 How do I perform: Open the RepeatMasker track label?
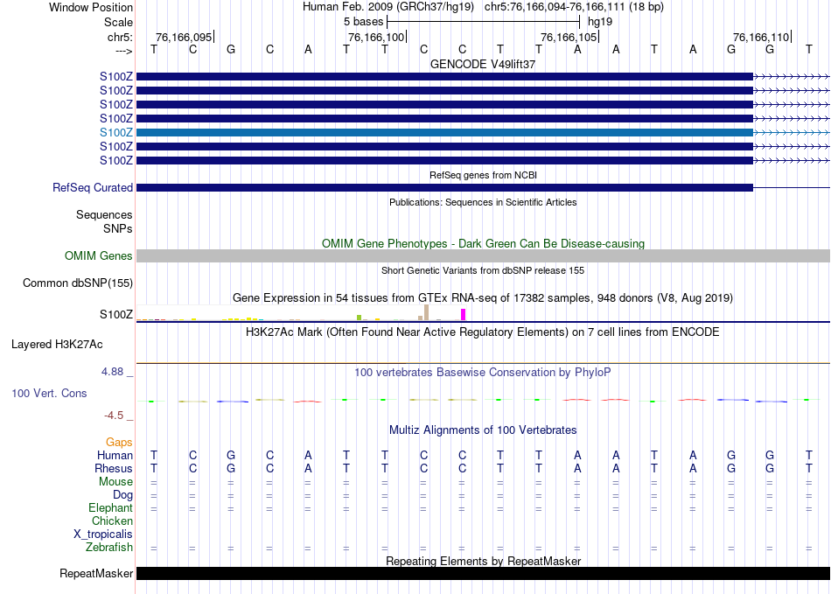pyautogui.click(x=96, y=573)
